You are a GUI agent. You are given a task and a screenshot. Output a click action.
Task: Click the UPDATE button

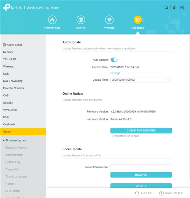tap(141, 186)
